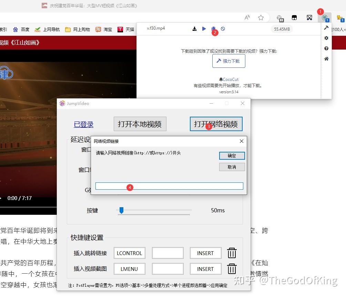Viewport: 346px width, 296px height.
Task: Open the CocoCut settings gear icon
Action: click(326, 38)
